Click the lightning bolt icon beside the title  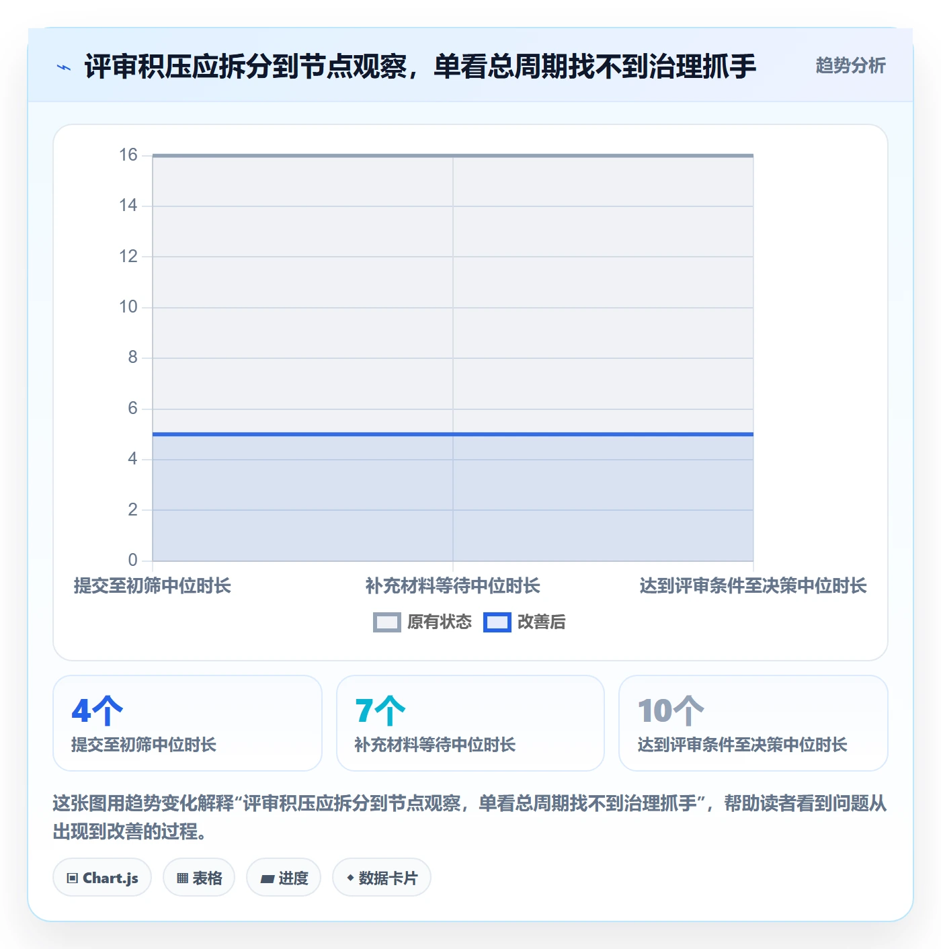(x=64, y=67)
